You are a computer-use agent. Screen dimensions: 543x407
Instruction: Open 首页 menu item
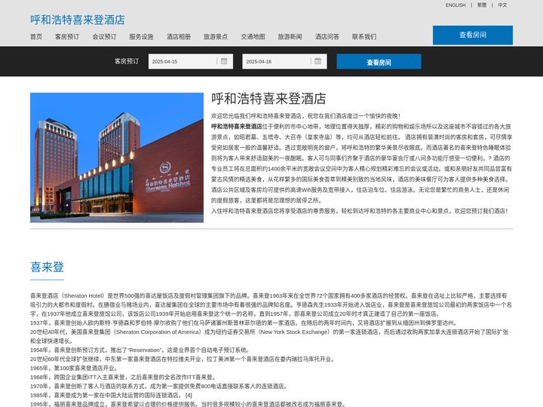[x=36, y=37]
